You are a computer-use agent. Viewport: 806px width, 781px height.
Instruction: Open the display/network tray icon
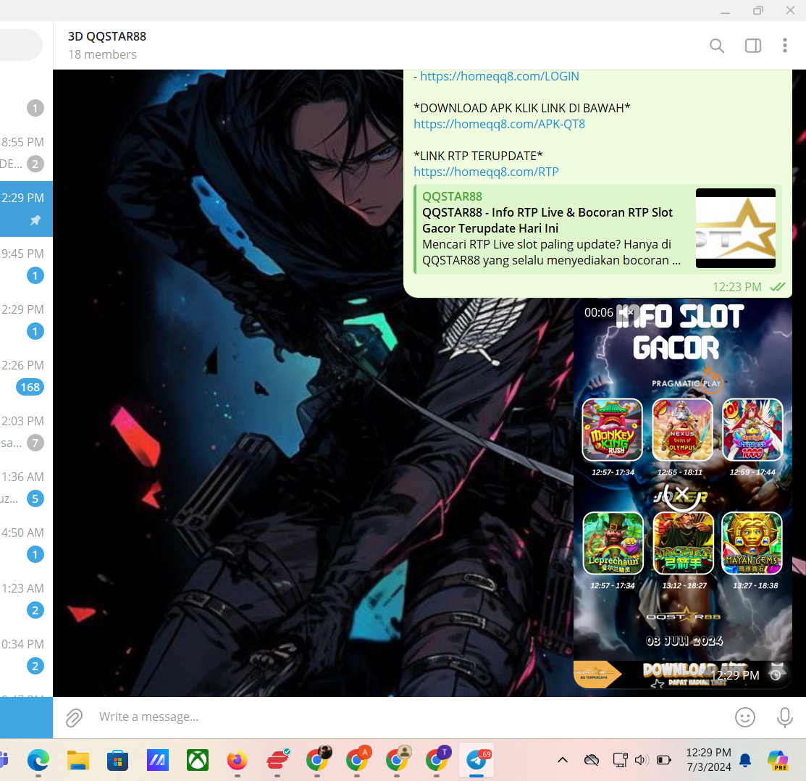pos(620,760)
